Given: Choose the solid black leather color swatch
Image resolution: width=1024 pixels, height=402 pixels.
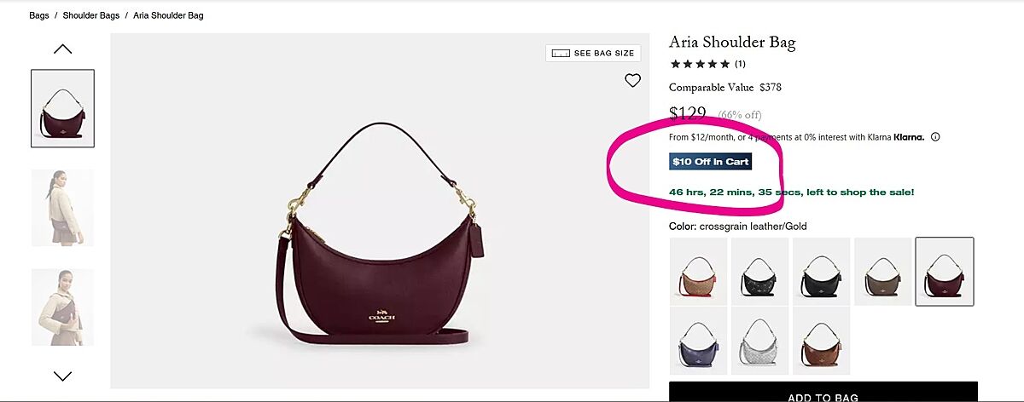Looking at the screenshot, I should click(822, 271).
